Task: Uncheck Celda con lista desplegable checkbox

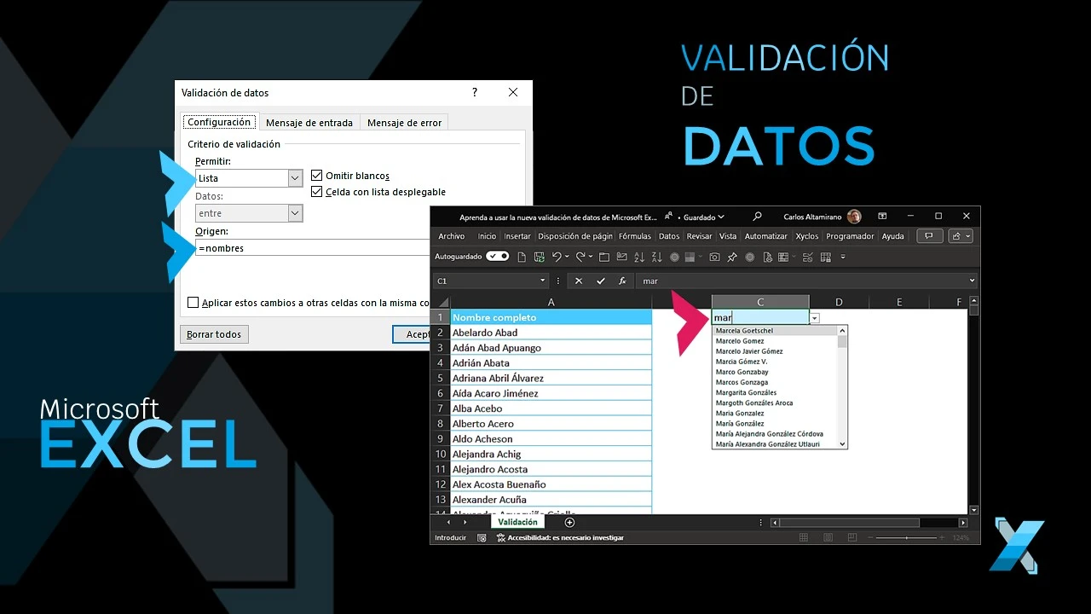Action: coord(317,192)
